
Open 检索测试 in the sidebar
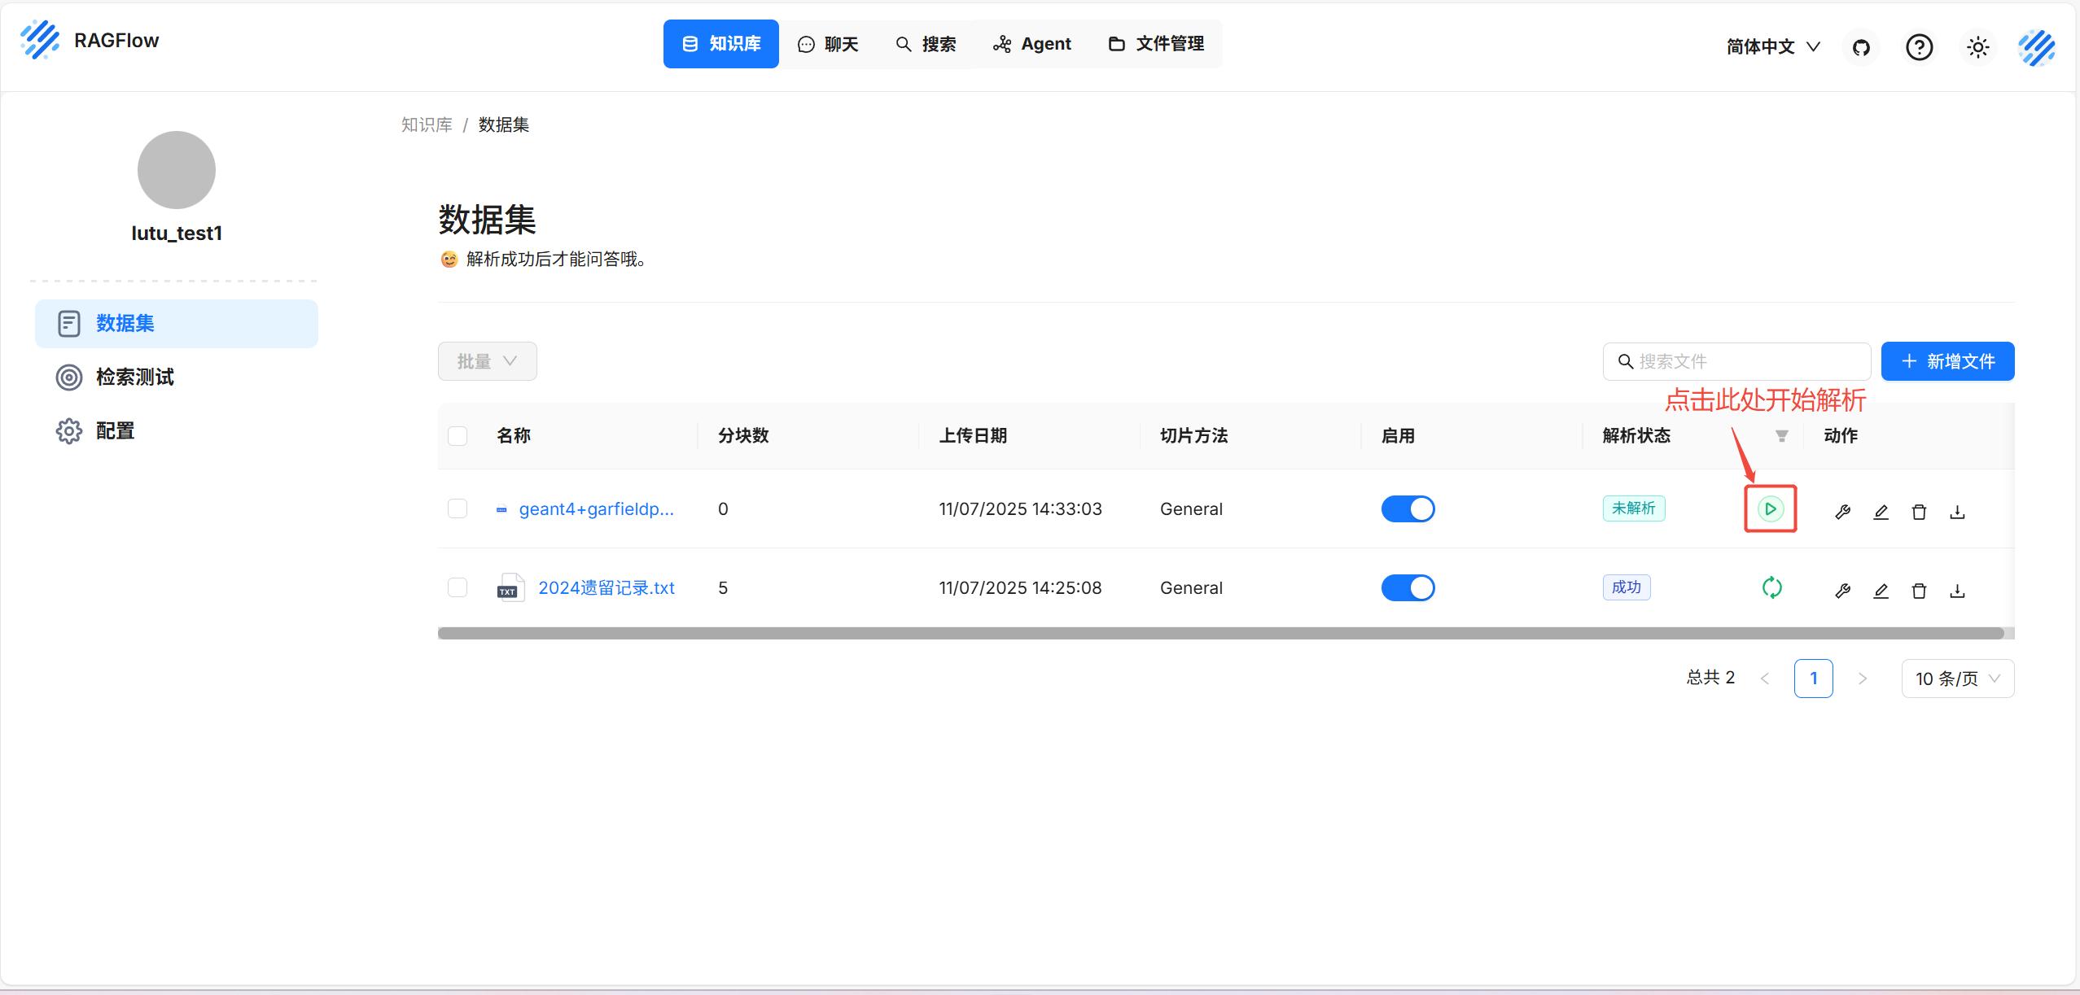[x=134, y=377]
